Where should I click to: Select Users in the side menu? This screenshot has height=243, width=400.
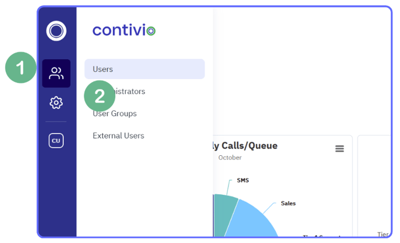144,69
